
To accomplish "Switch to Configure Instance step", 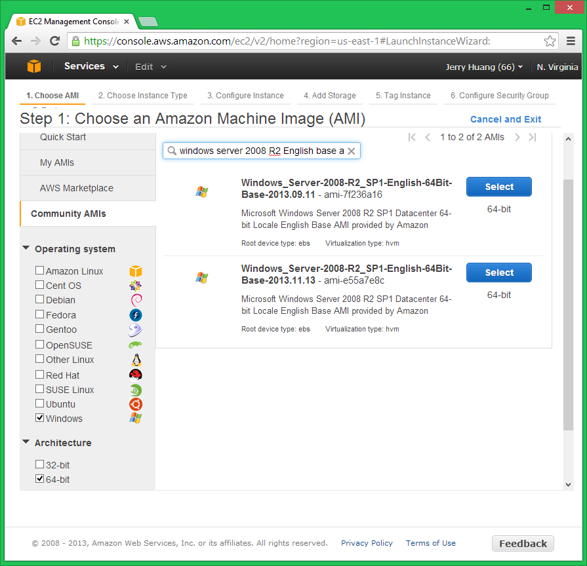I will (x=245, y=96).
